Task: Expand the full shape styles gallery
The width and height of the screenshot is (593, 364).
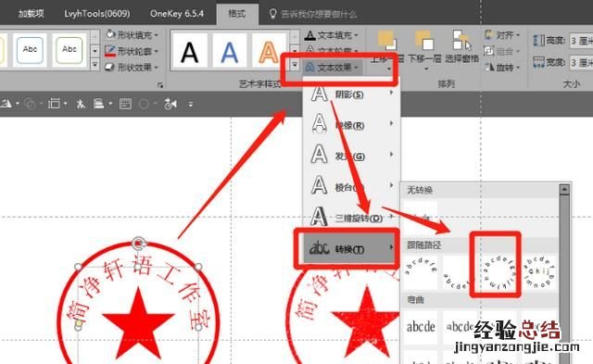Action: 95,65
